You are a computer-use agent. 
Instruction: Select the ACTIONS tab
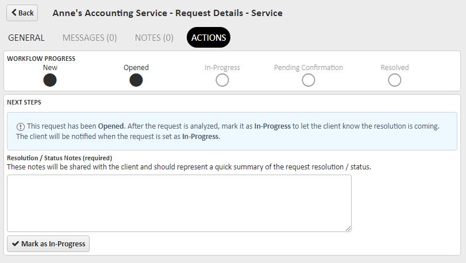click(209, 37)
